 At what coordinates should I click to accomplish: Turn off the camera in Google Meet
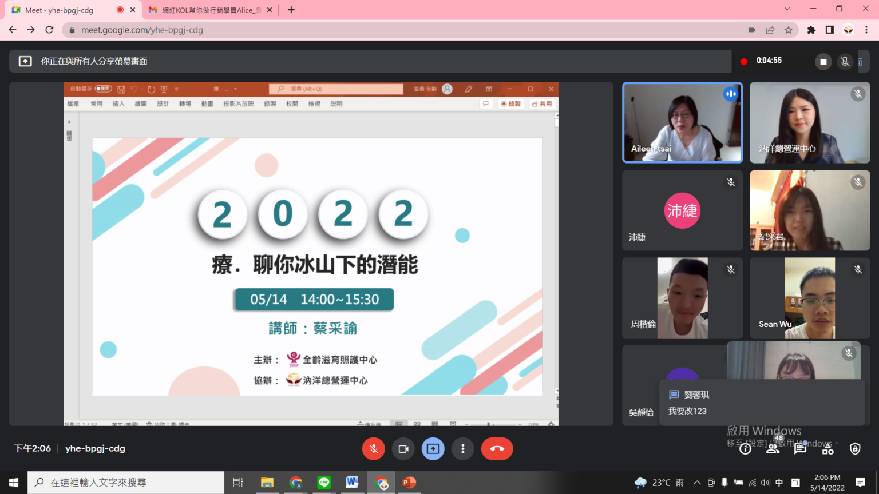pos(403,449)
